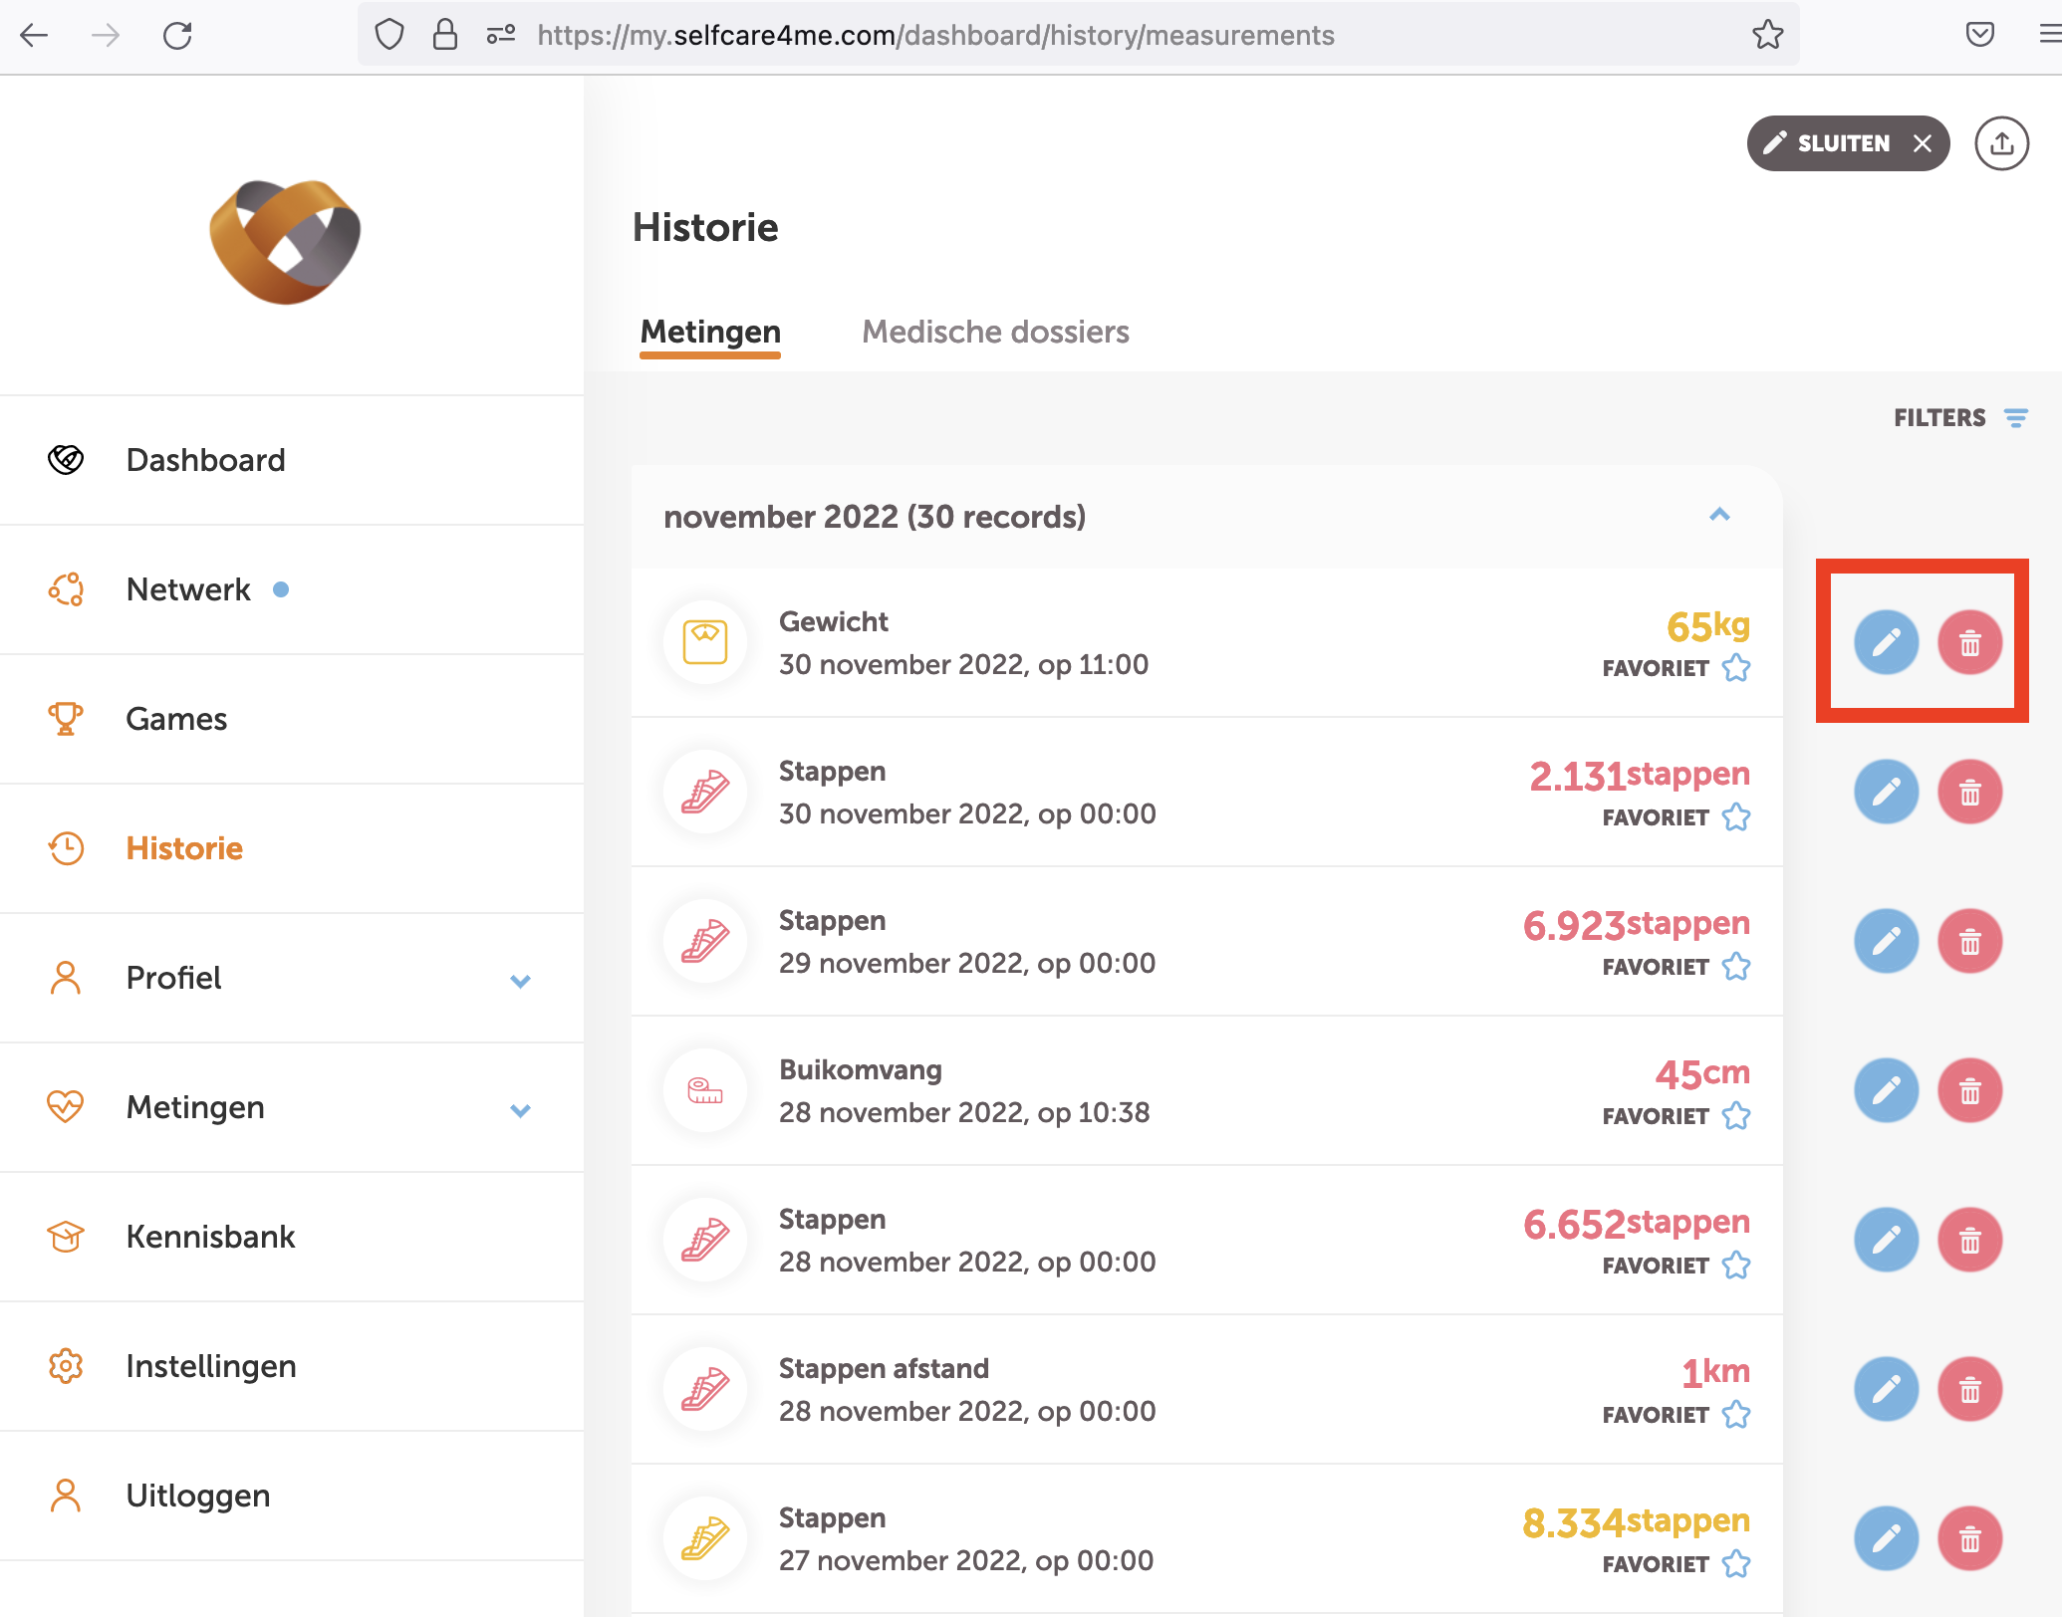2062x1617 pixels.
Task: Edit the Gewicht 65kg measurement
Action: point(1886,643)
